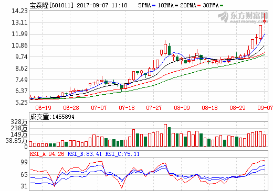Select the 06-19 date axis label
The image size is (273, 191).
pos(43,108)
